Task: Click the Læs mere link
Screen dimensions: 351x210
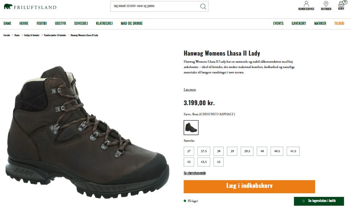Action: tap(190, 89)
